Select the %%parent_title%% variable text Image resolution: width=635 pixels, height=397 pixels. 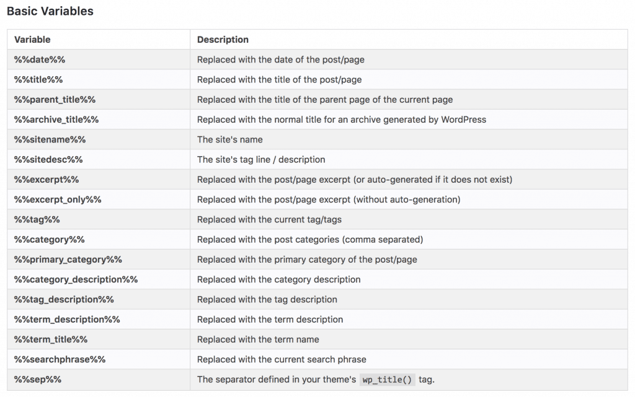[55, 100]
